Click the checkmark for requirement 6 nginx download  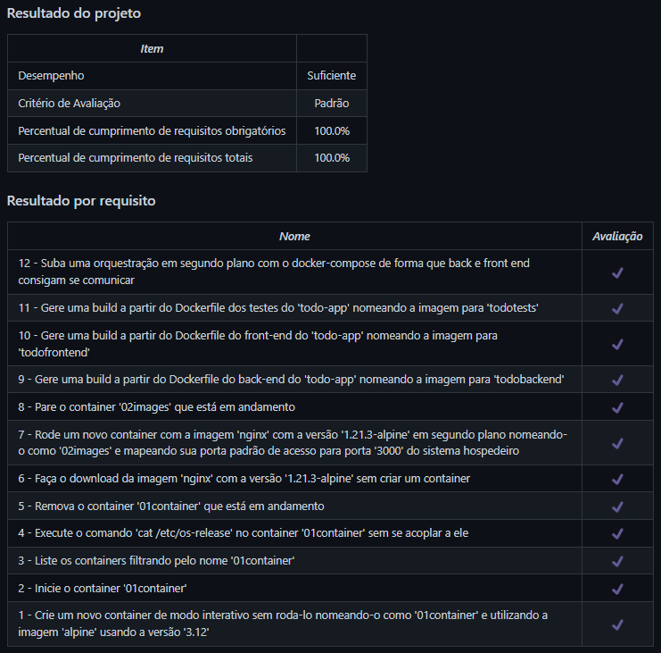coord(617,479)
